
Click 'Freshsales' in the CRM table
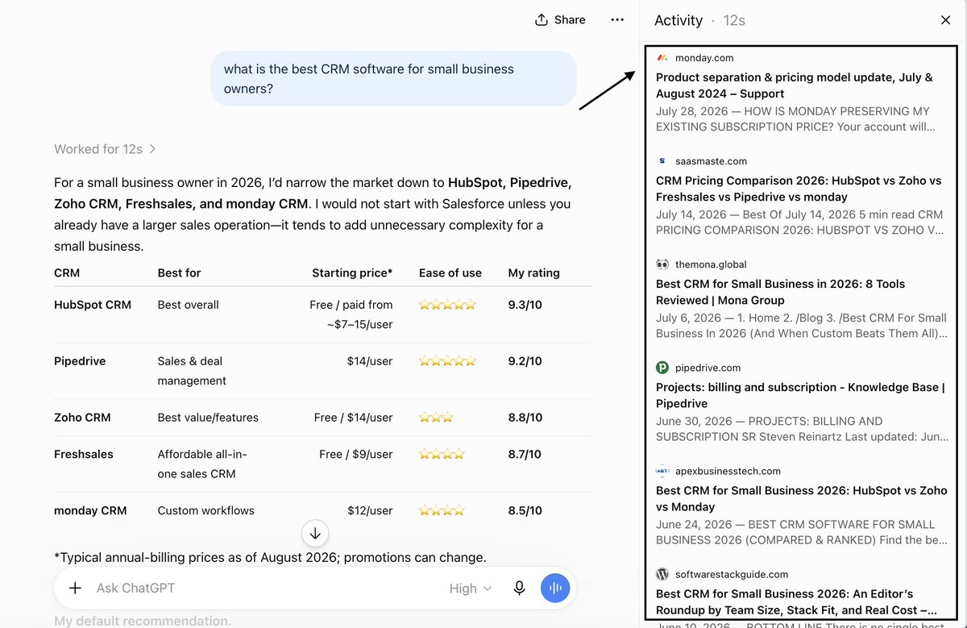[84, 454]
